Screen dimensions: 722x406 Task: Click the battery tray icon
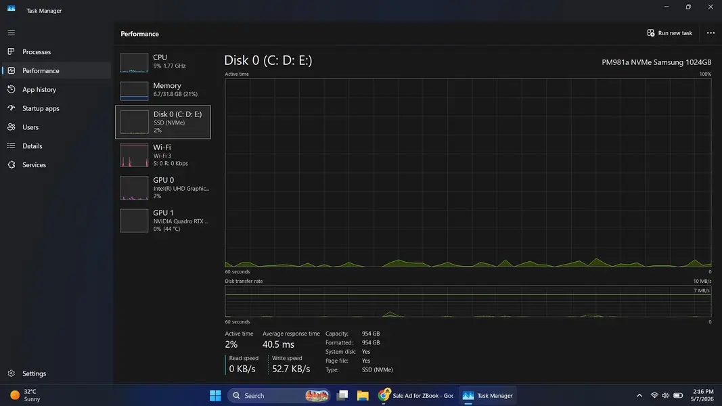click(678, 395)
